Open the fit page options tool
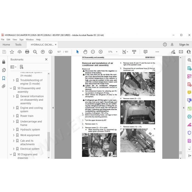The height and width of the screenshot is (192, 192). click(x=125, y=52)
